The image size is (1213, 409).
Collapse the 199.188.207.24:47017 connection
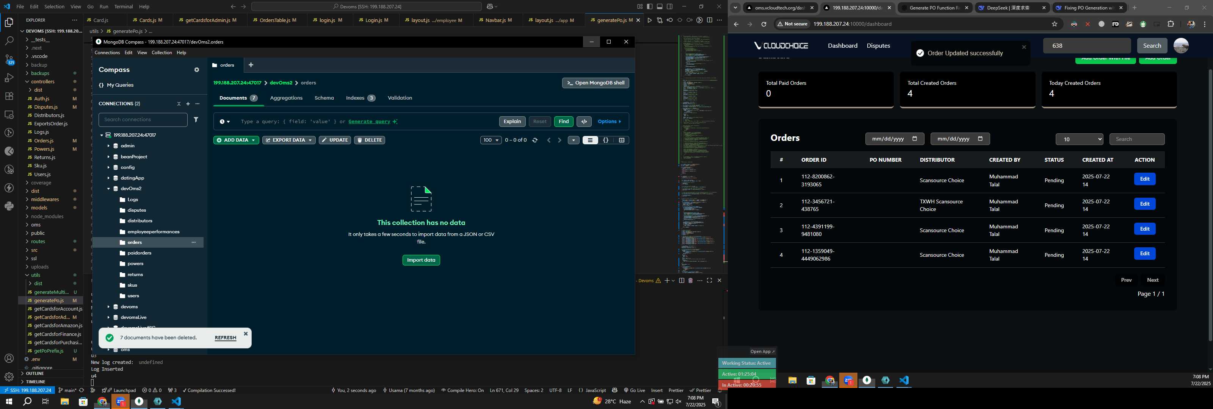[101, 135]
